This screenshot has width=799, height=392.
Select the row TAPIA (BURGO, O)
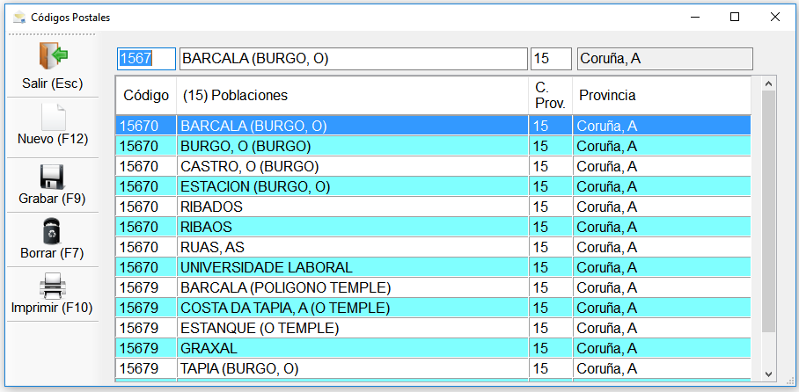[434, 368]
